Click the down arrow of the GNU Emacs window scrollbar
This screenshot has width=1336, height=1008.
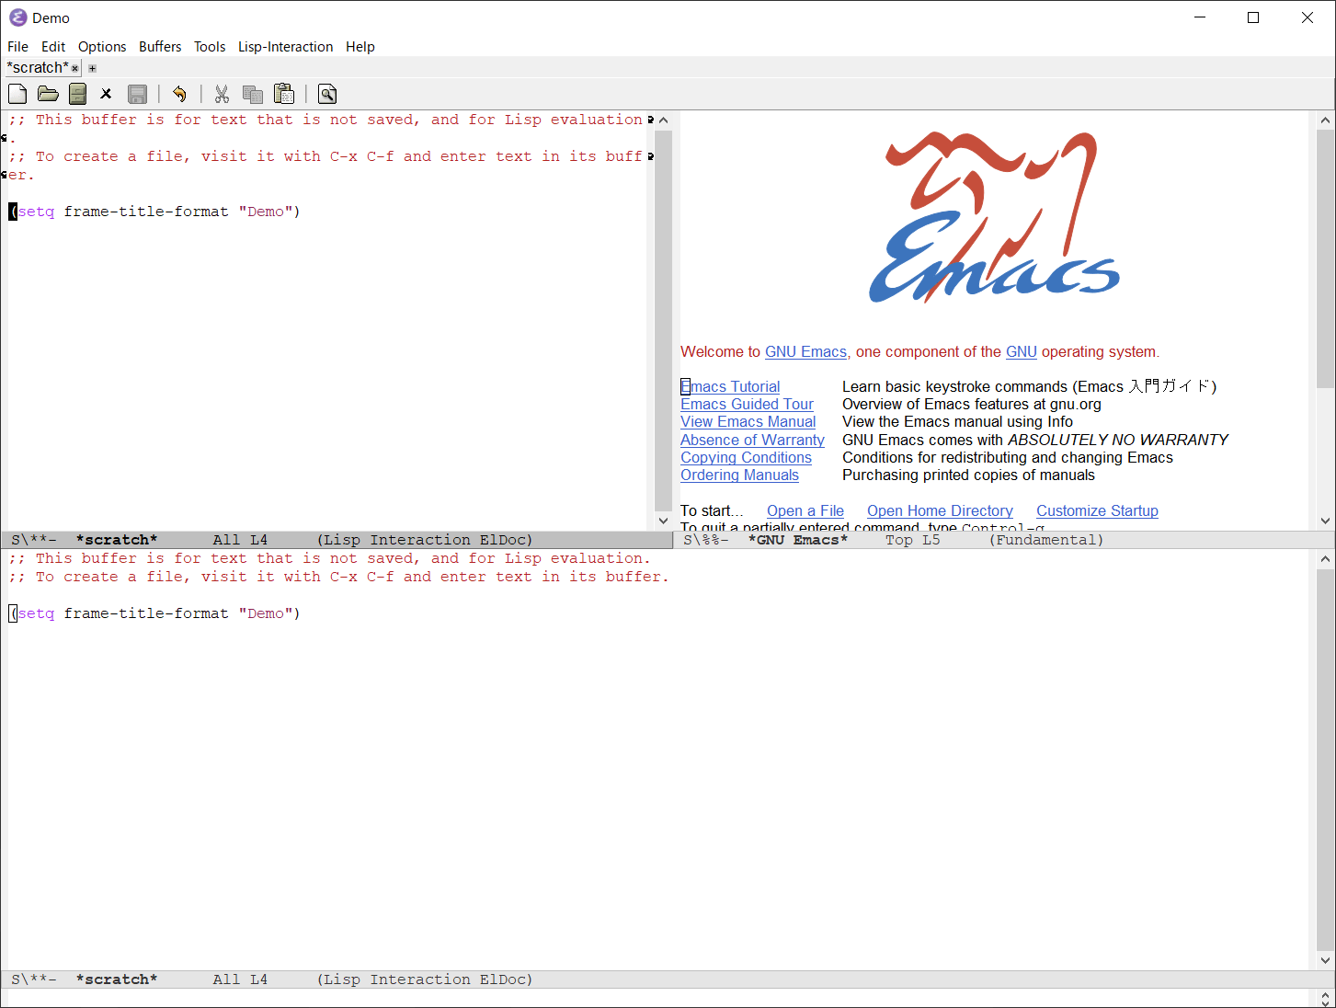(1325, 521)
